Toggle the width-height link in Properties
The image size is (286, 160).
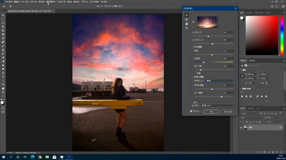(x=242, y=76)
